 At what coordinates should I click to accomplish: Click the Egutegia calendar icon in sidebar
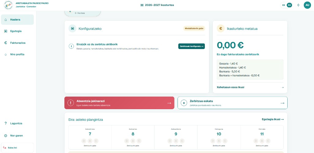coord(6,31)
